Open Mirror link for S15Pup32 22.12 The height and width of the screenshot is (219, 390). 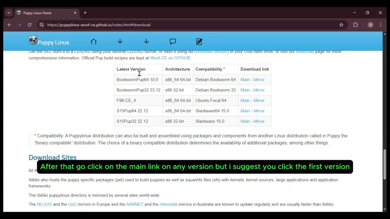259,121
